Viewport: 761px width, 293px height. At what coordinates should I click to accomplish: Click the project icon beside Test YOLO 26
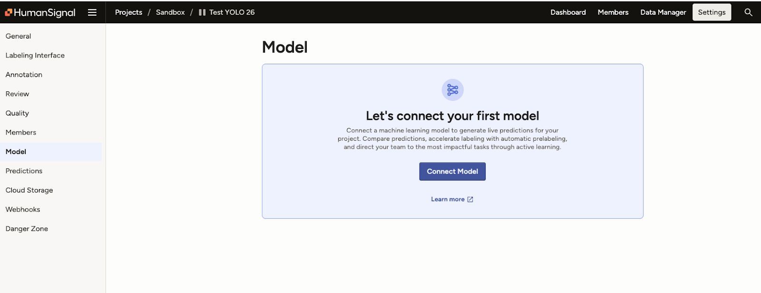pyautogui.click(x=202, y=12)
